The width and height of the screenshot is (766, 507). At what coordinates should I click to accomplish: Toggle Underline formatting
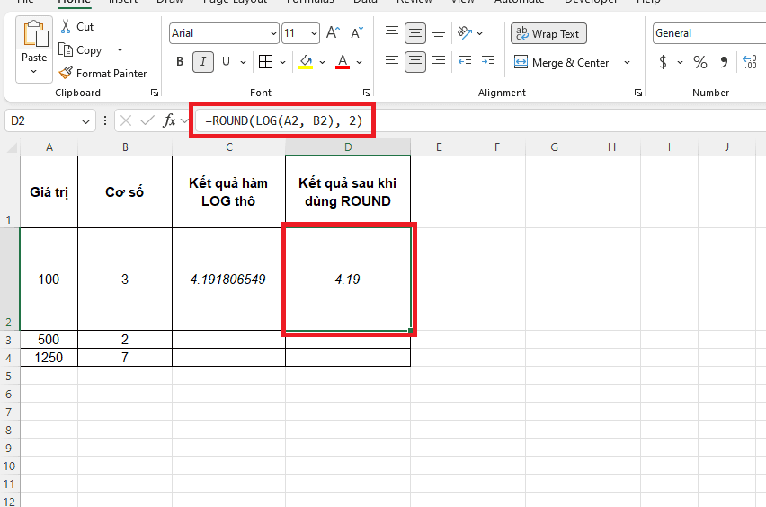pyautogui.click(x=226, y=61)
